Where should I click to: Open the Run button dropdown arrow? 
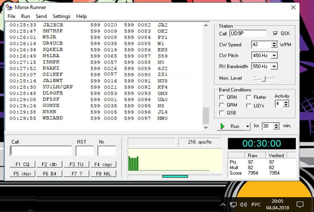click(248, 126)
